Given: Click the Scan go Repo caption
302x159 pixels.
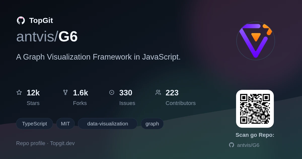Looking at the screenshot, I should click(x=255, y=135).
